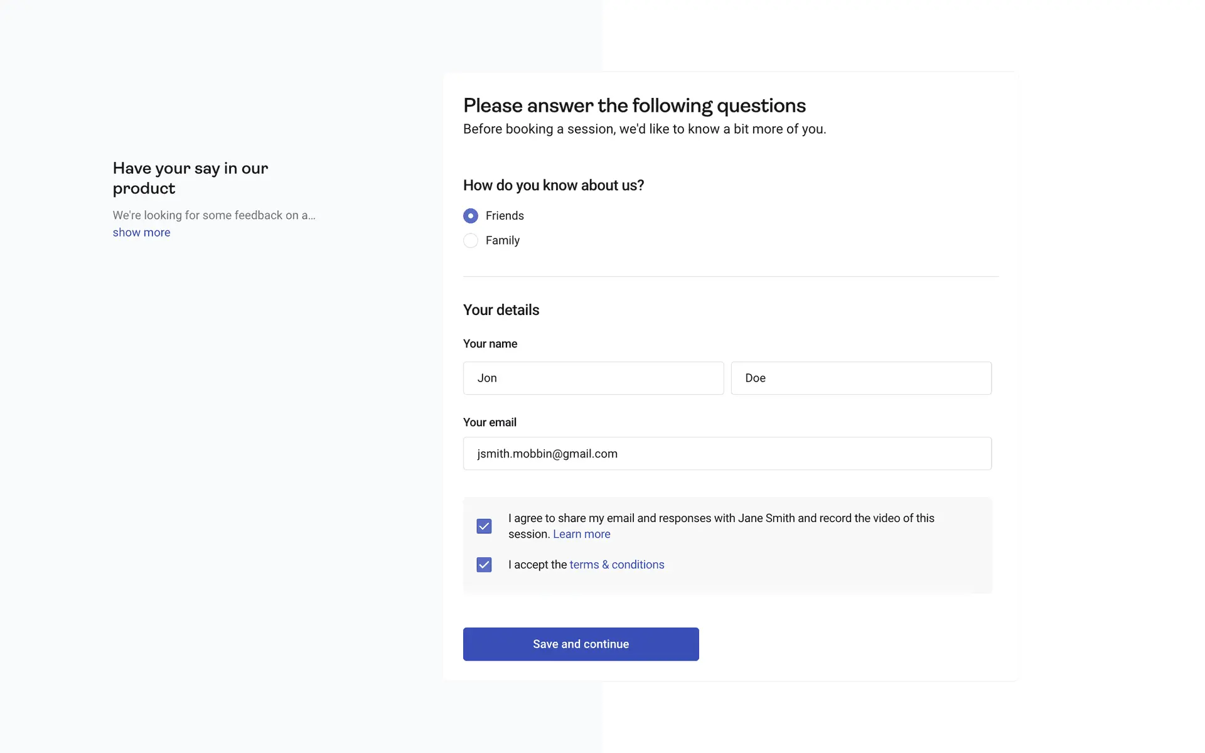Click the Your email field label

[x=490, y=422]
